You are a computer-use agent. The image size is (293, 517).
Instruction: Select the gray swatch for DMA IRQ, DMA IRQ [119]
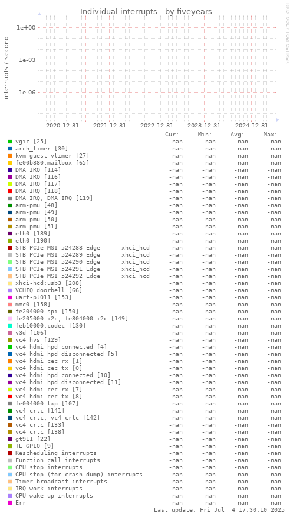point(10,198)
